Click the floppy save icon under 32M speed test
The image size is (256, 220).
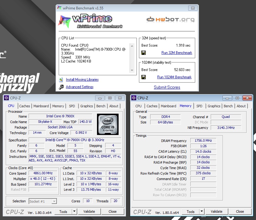tap(144, 53)
